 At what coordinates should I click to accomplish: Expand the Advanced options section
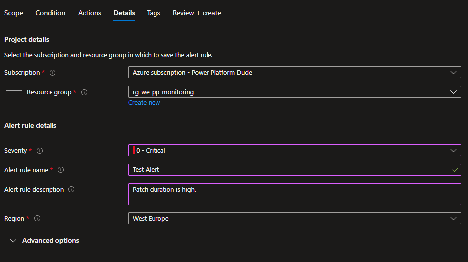coord(45,240)
